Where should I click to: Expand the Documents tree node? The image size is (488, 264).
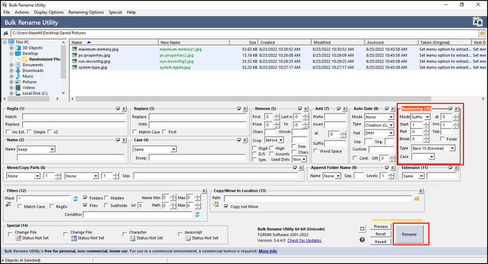12,65
